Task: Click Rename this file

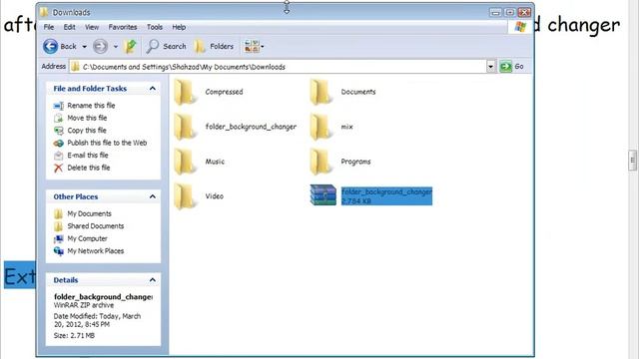Action: point(91,106)
